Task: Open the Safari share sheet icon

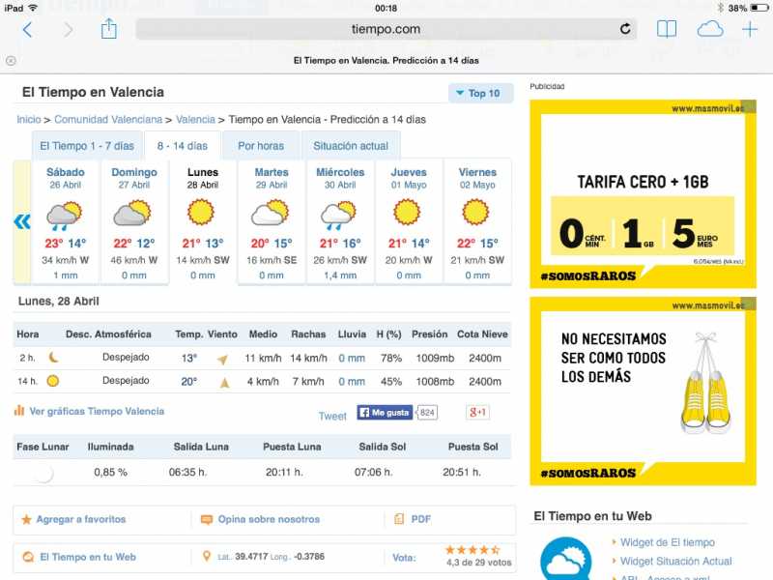Action: (108, 29)
